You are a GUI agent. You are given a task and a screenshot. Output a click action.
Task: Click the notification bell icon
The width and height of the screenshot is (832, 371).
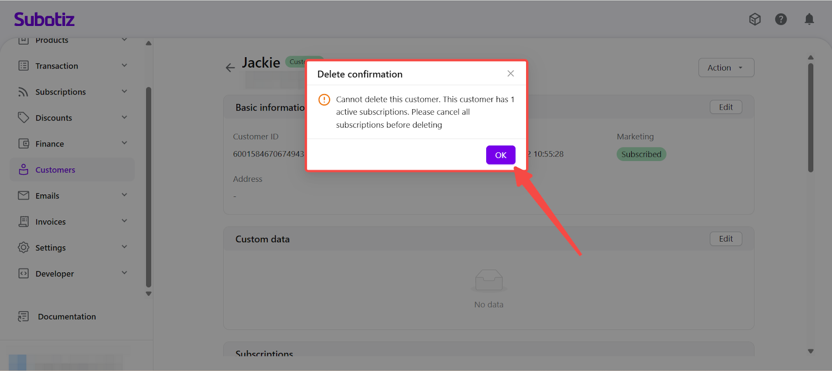809,19
